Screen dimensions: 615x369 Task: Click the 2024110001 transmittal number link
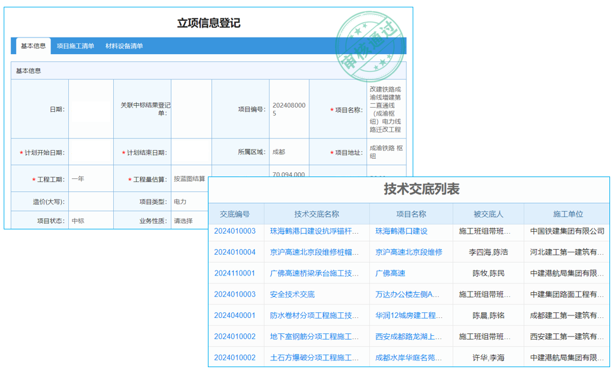point(234,272)
